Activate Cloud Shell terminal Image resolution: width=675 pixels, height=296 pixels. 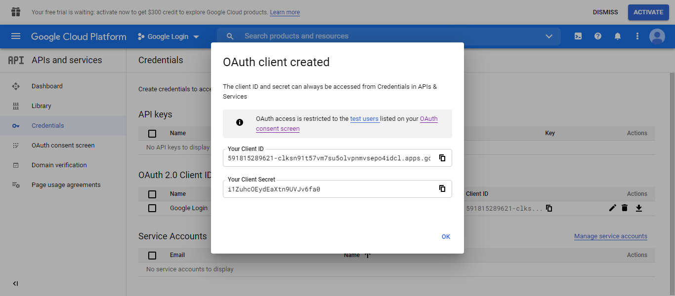click(578, 36)
